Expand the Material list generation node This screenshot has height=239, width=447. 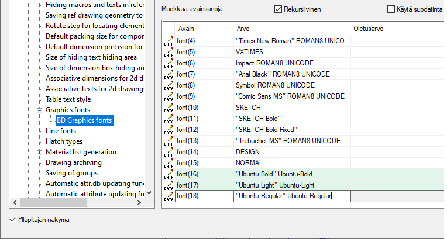click(x=40, y=152)
